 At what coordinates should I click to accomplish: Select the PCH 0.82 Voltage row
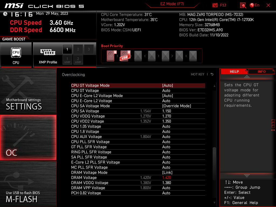138,193
